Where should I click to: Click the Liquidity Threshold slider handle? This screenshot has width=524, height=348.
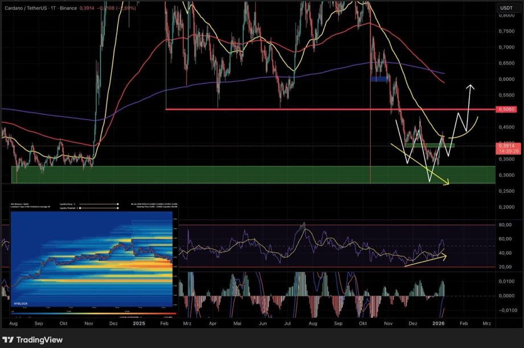click(x=80, y=208)
